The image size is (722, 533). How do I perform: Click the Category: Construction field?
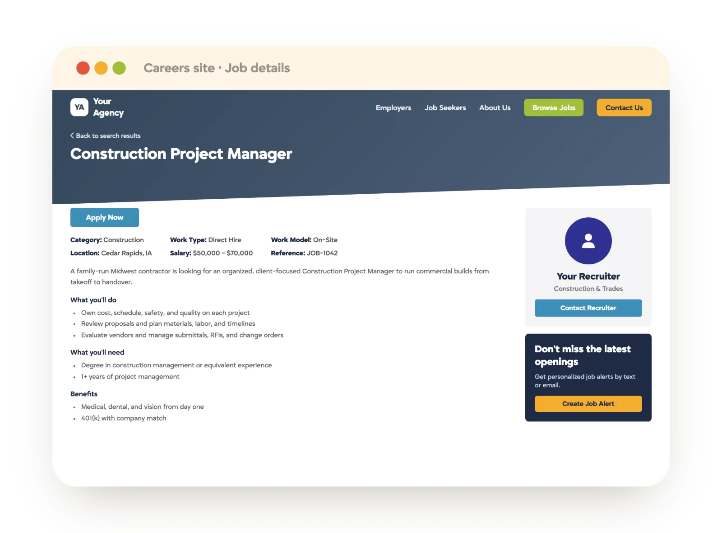(107, 240)
